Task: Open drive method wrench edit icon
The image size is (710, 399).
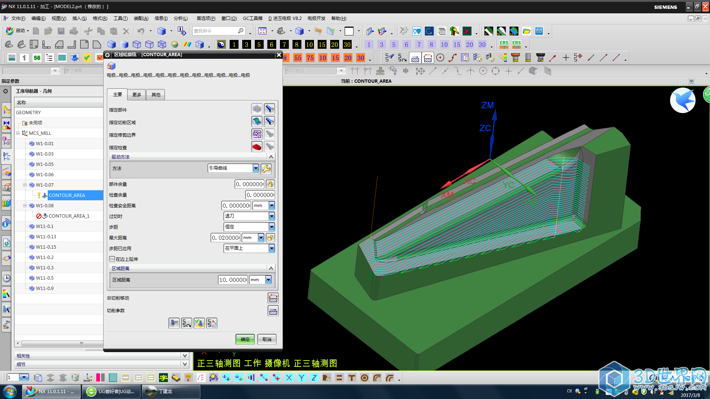Action: click(x=266, y=169)
